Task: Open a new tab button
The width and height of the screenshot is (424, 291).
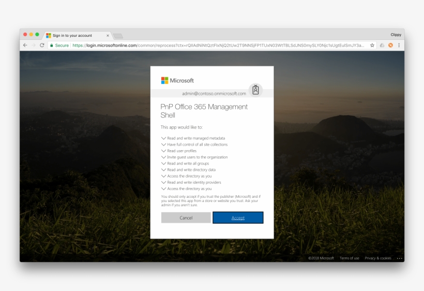Action: (118, 36)
